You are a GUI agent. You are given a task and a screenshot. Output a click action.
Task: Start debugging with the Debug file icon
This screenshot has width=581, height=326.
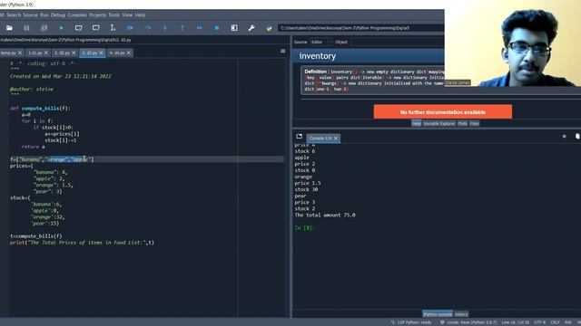130,28
